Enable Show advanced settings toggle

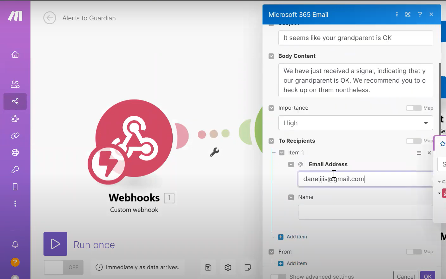278,276
